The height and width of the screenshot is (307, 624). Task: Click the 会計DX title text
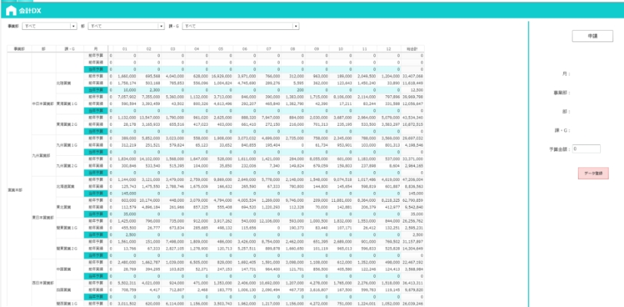(x=30, y=11)
